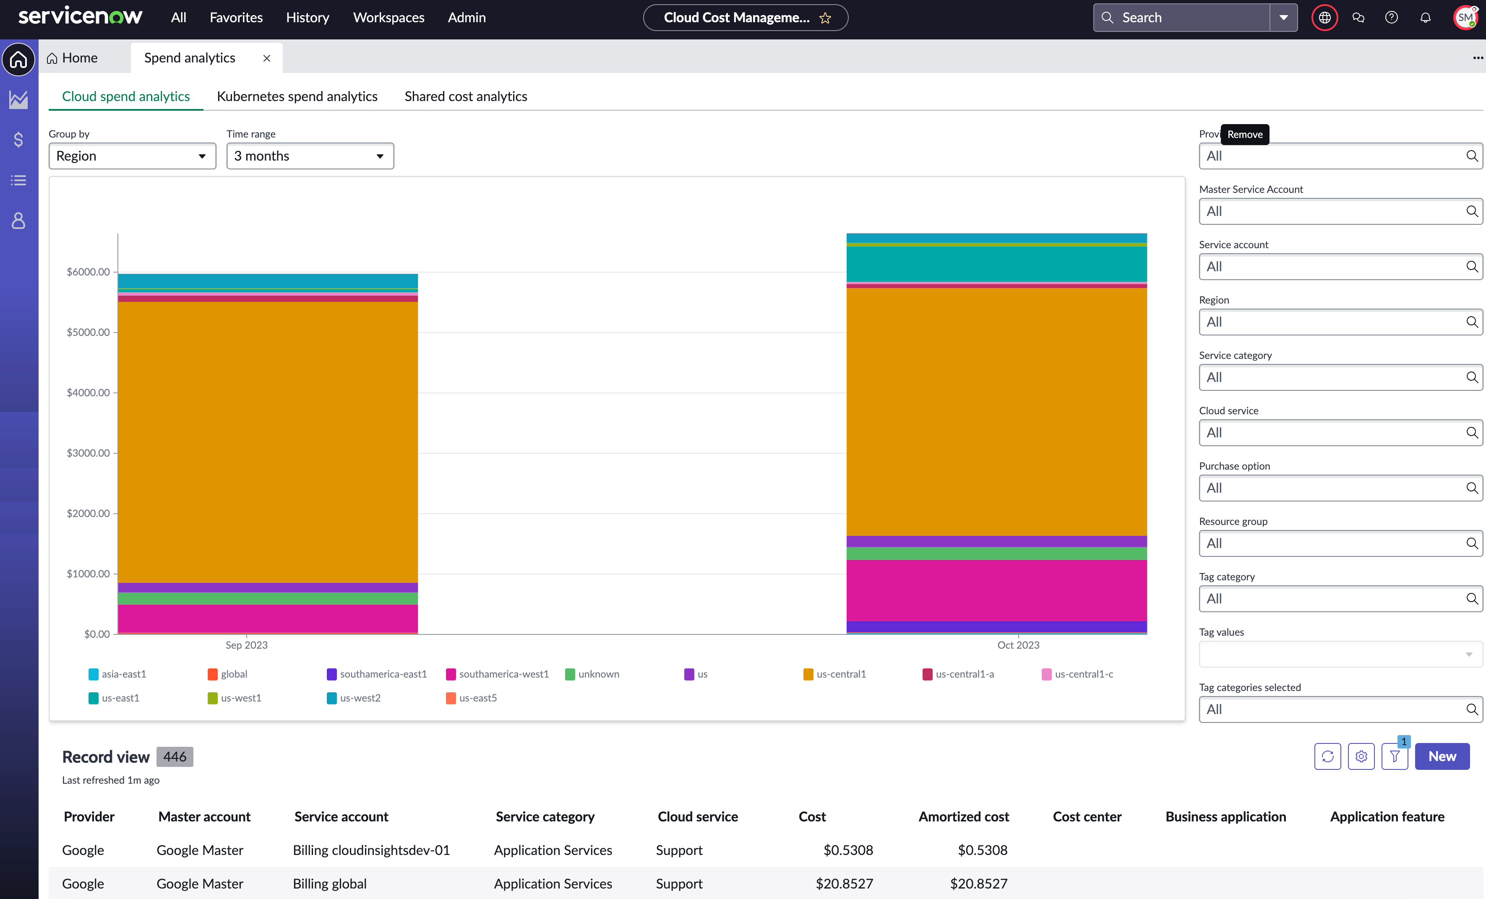Image resolution: width=1486 pixels, height=899 pixels.
Task: Toggle us-central1-a legend series
Action: 958,674
